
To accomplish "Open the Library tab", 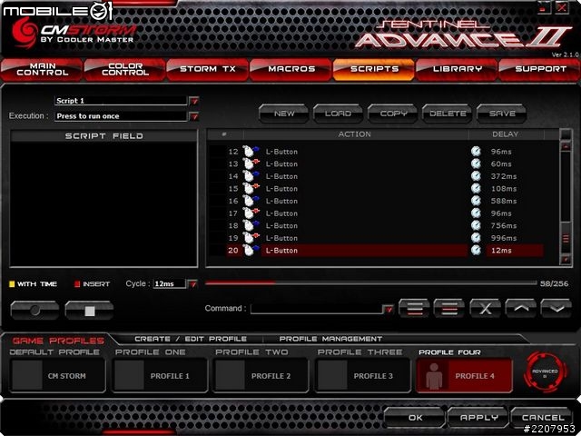I will click(457, 69).
